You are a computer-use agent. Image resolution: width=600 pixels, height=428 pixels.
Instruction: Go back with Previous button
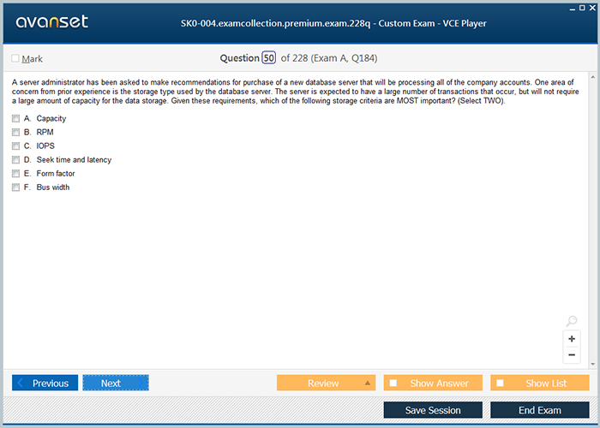[45, 383]
